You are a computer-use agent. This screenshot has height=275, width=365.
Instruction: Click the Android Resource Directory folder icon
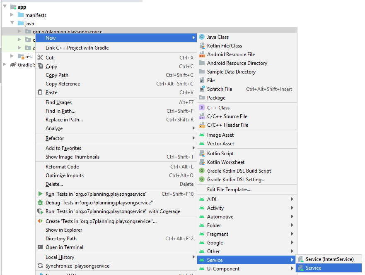202,63
